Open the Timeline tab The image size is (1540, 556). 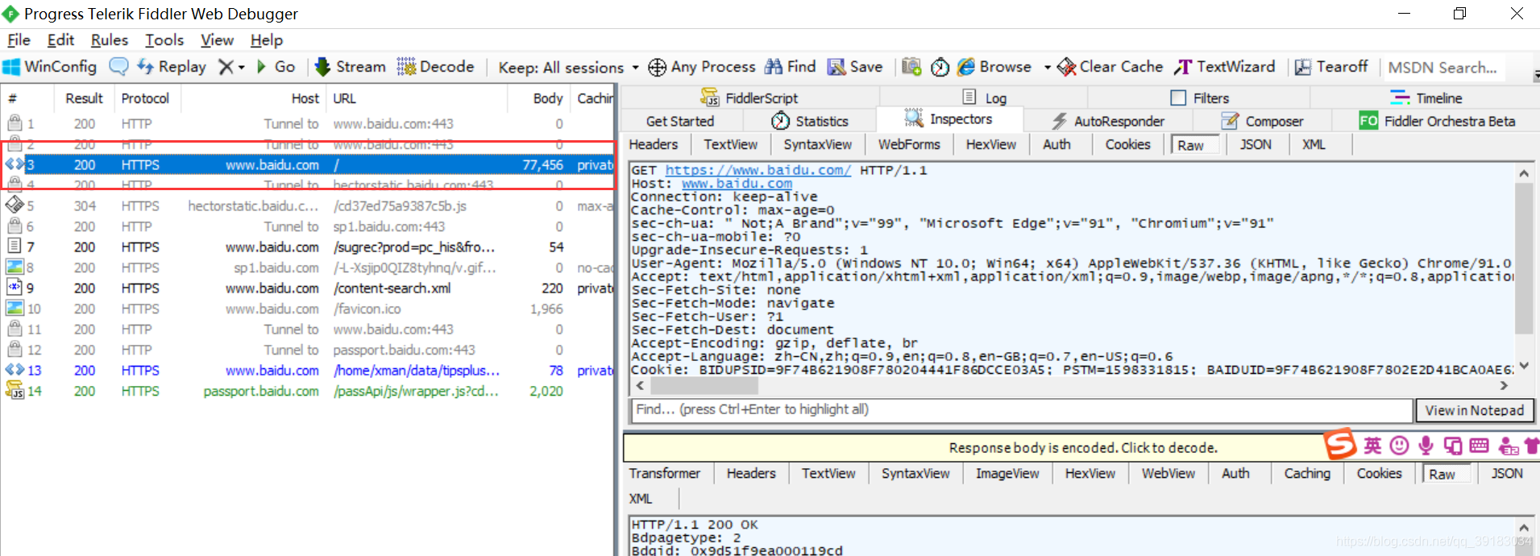1426,98
